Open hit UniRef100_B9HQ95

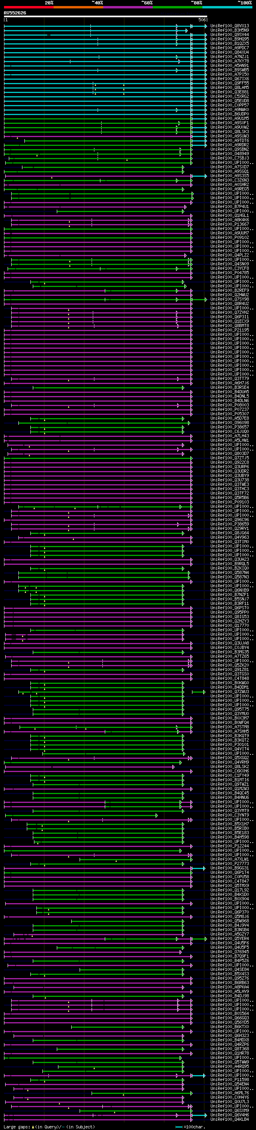(x=230, y=39)
